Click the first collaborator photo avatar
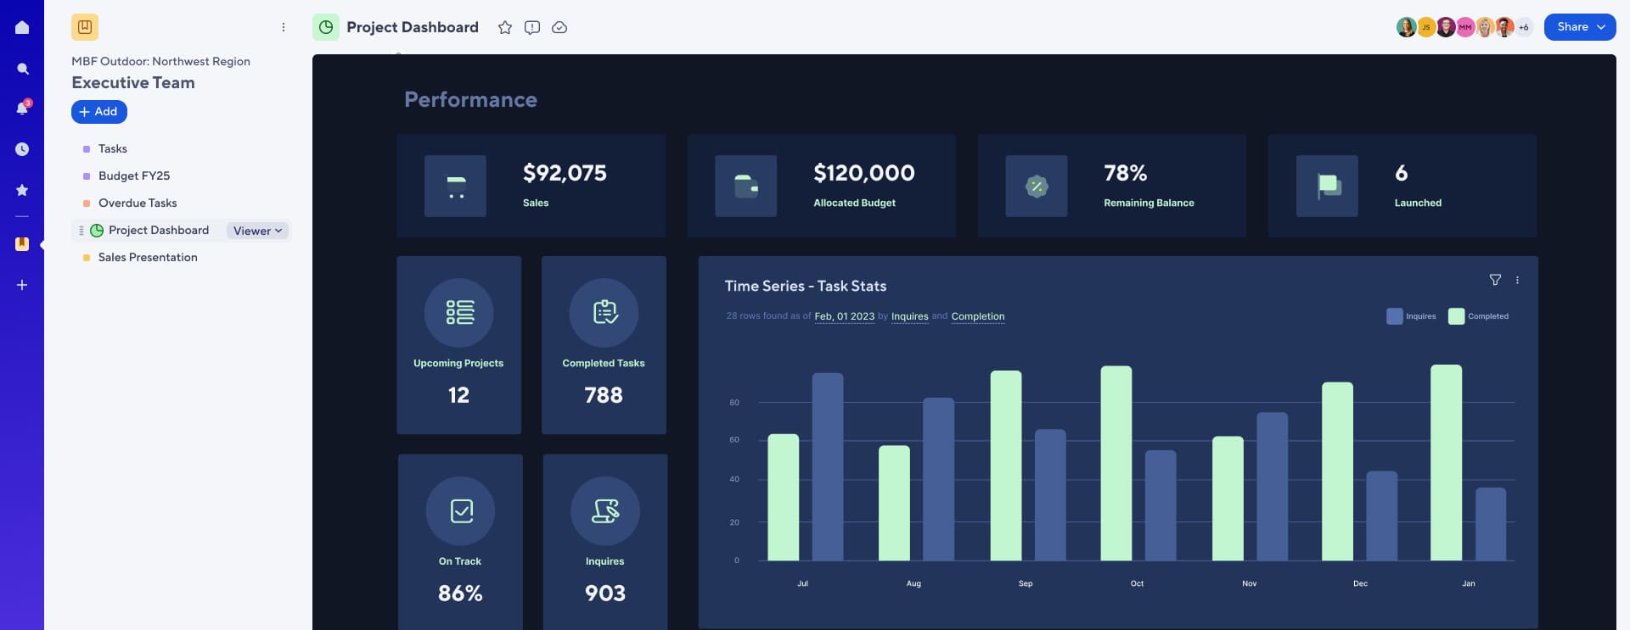 pyautogui.click(x=1407, y=27)
